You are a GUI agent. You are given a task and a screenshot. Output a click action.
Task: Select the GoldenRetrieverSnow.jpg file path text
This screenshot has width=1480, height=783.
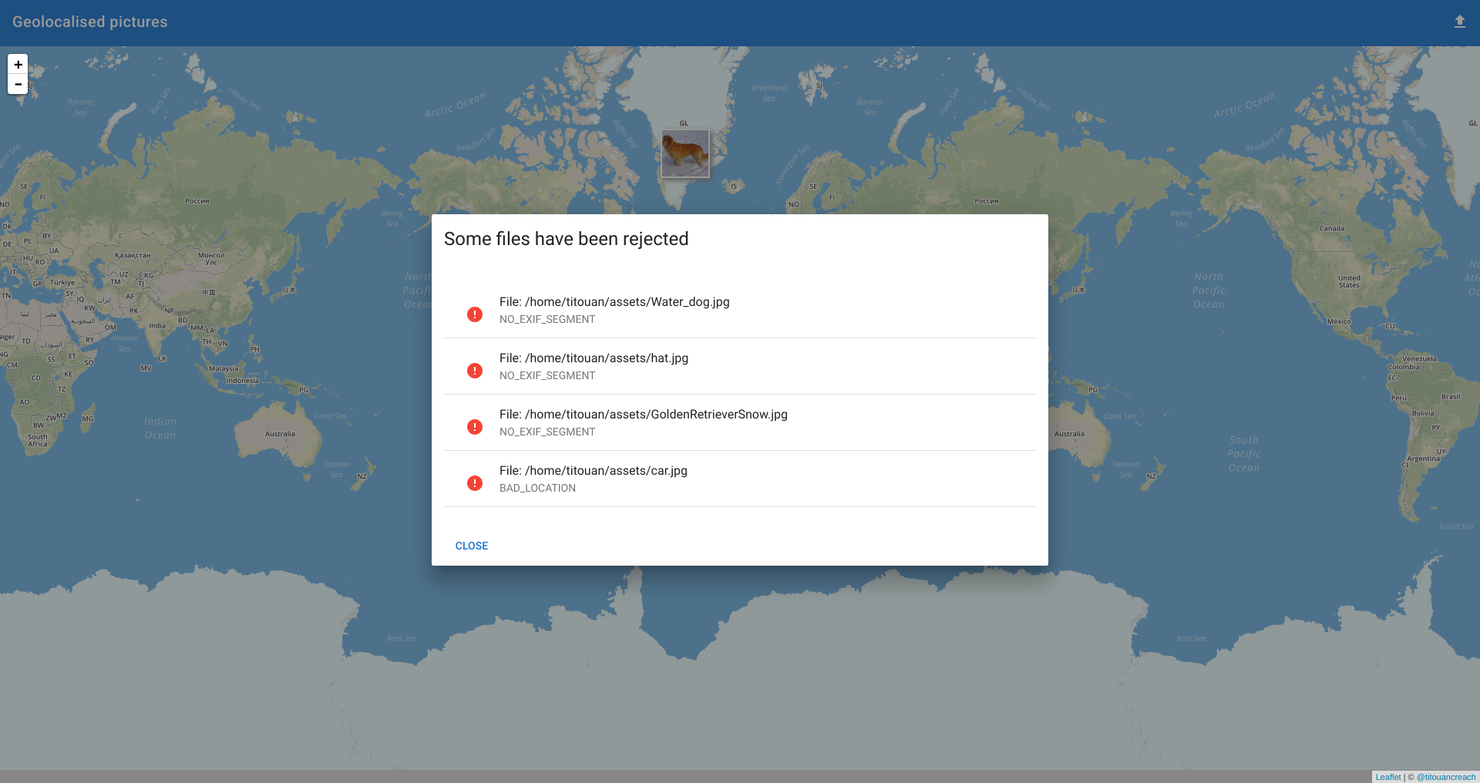click(x=644, y=415)
